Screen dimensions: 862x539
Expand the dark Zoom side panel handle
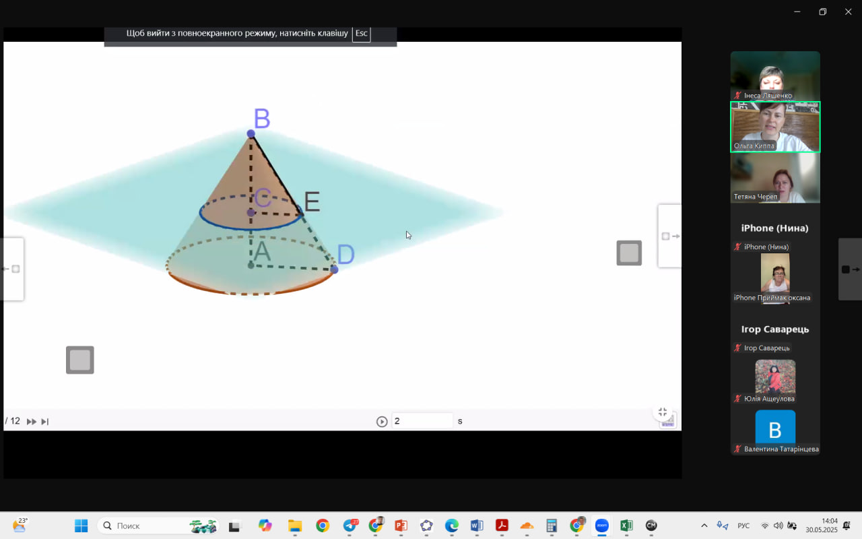(850, 269)
